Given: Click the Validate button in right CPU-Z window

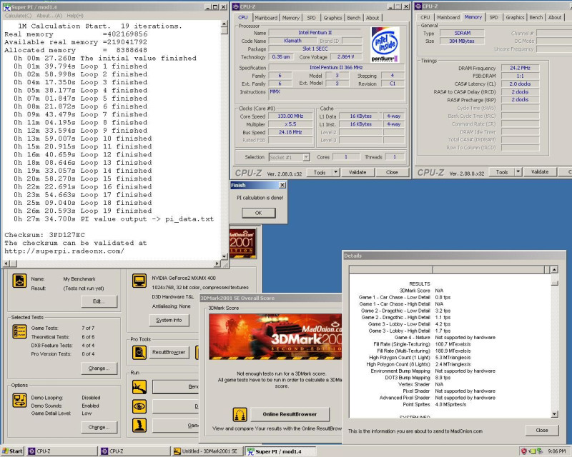Looking at the screenshot, I should point(540,172).
